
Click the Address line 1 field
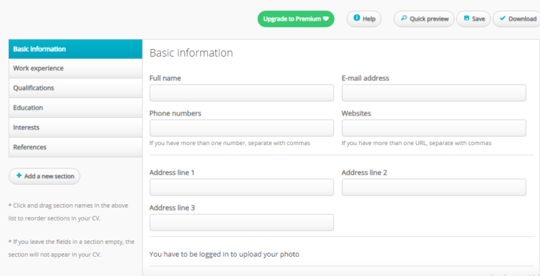tap(242, 187)
